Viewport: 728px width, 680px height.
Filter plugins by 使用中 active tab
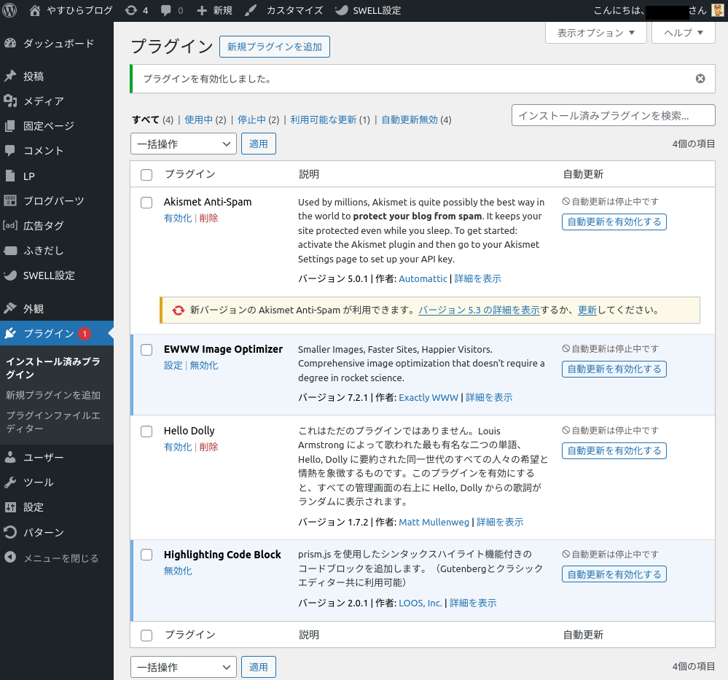coord(198,120)
